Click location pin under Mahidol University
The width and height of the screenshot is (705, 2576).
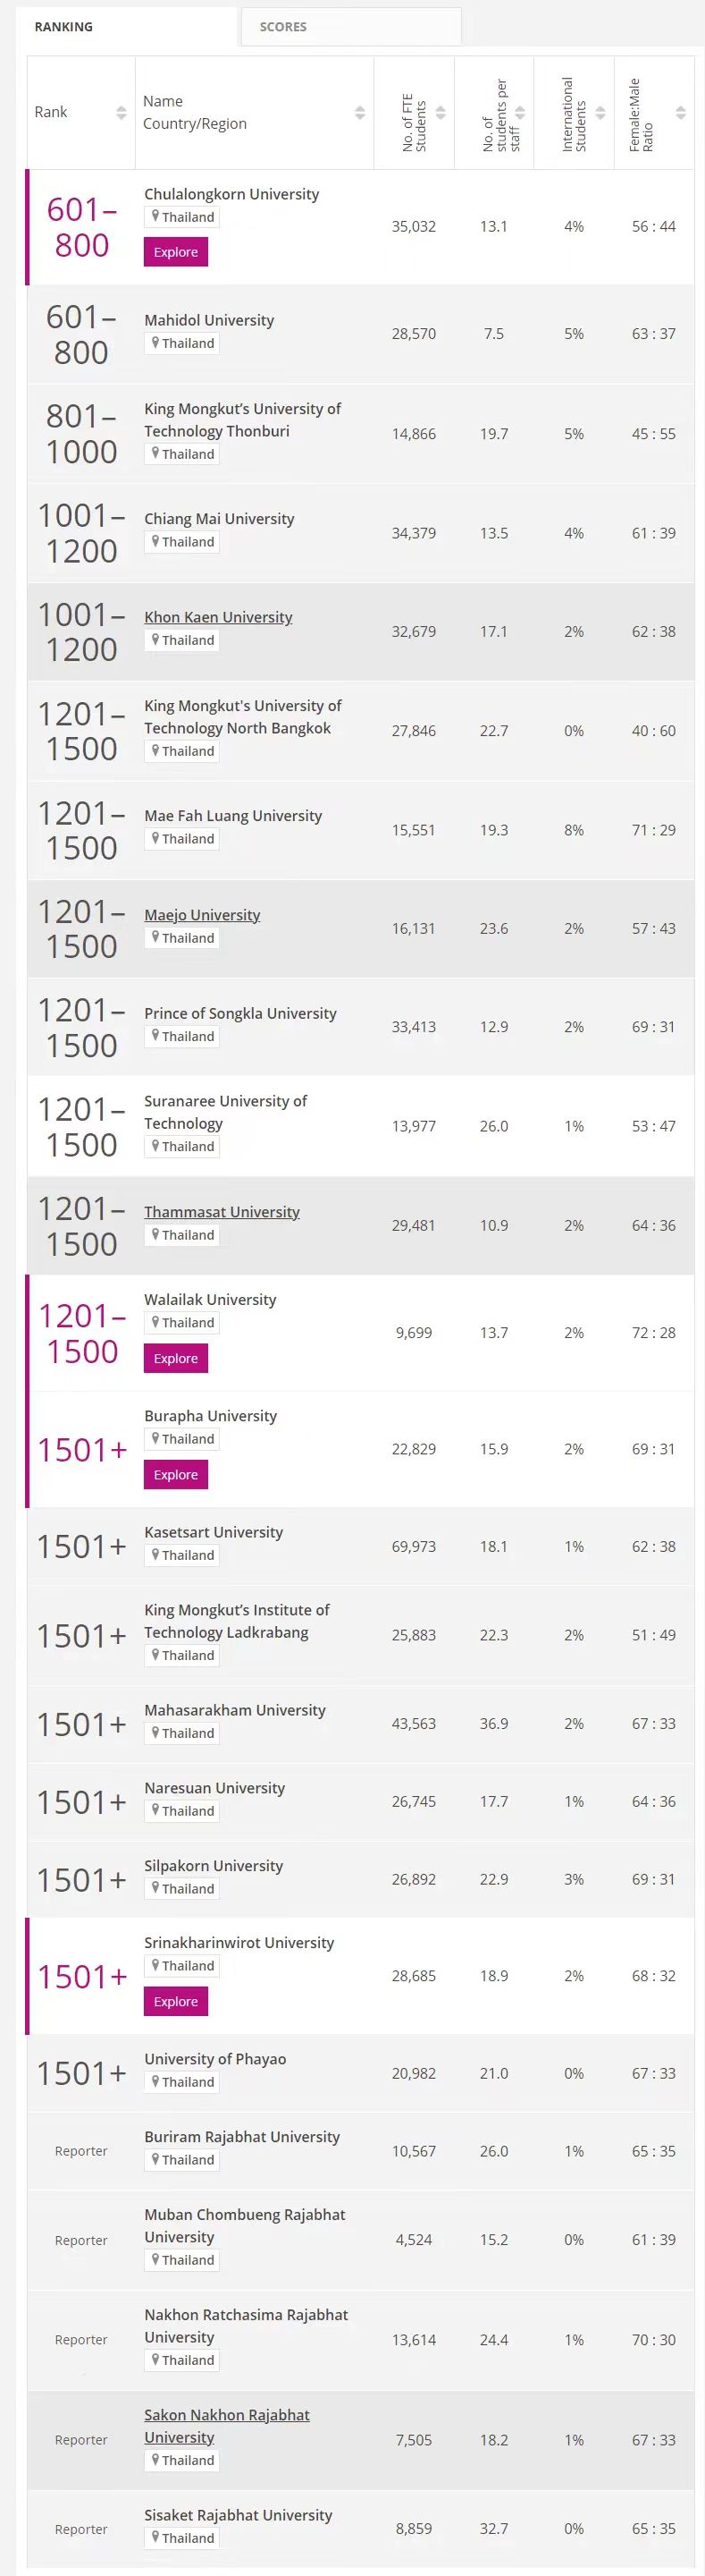point(155,343)
